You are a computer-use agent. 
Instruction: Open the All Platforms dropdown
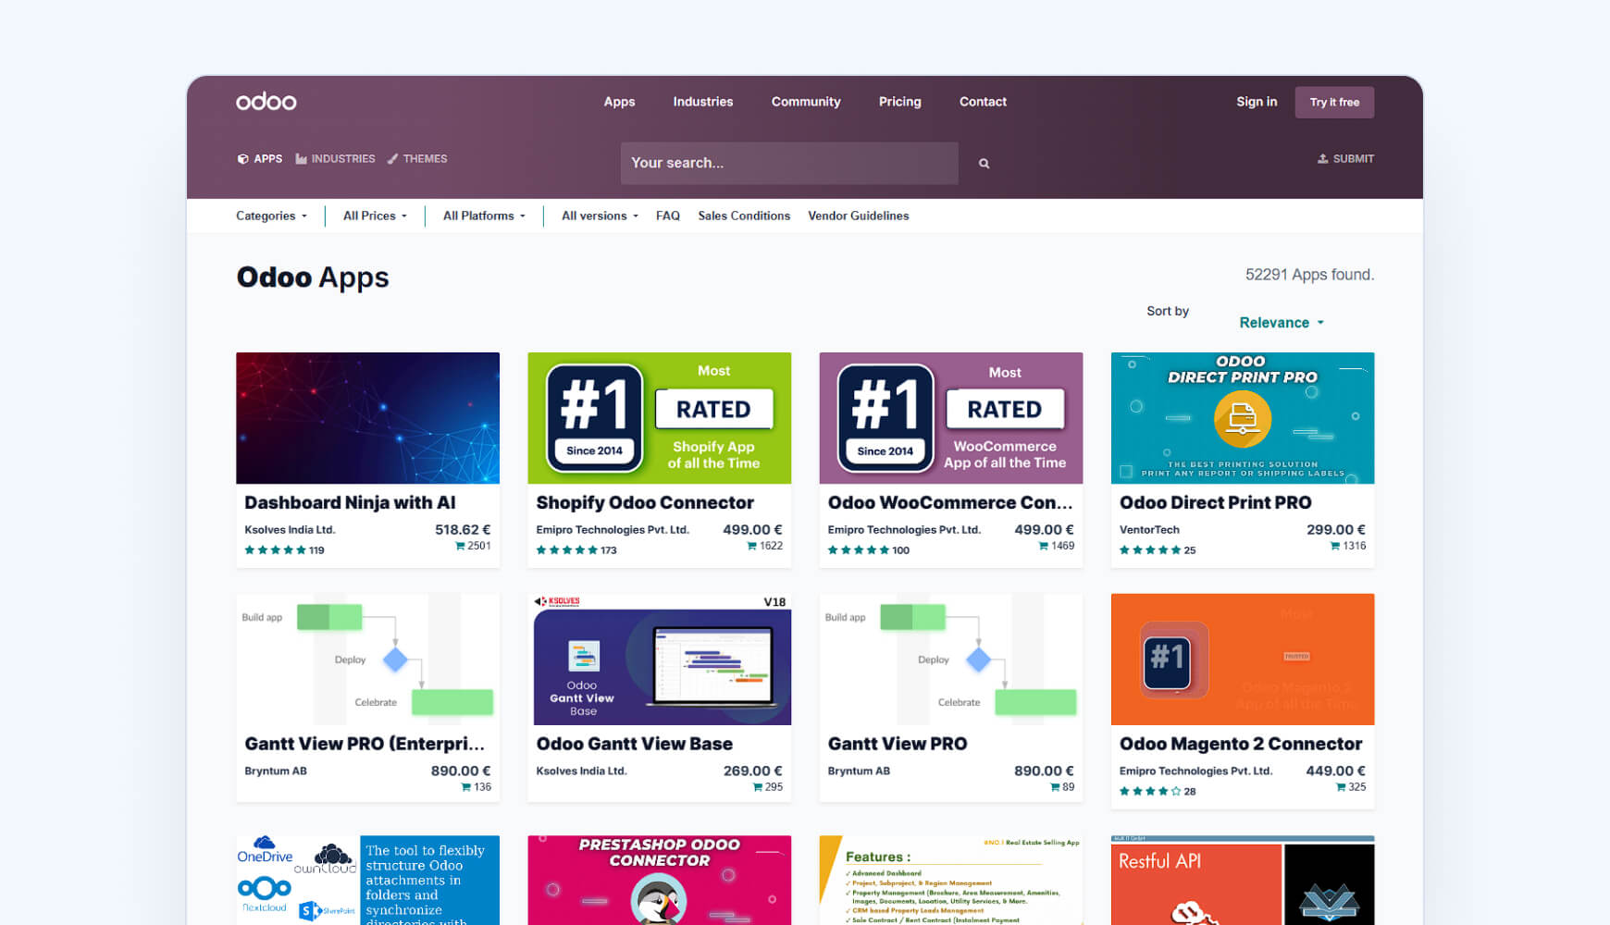pyautogui.click(x=484, y=216)
